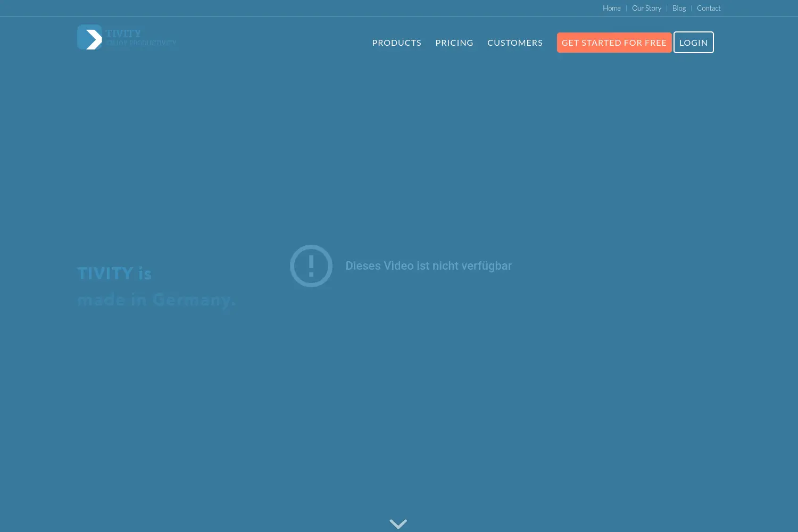Click the video unavailable exclamation icon
798x532 pixels.
311,266
